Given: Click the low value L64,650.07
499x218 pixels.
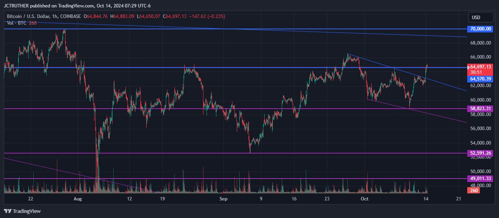Looking at the screenshot, I should tap(149, 16).
